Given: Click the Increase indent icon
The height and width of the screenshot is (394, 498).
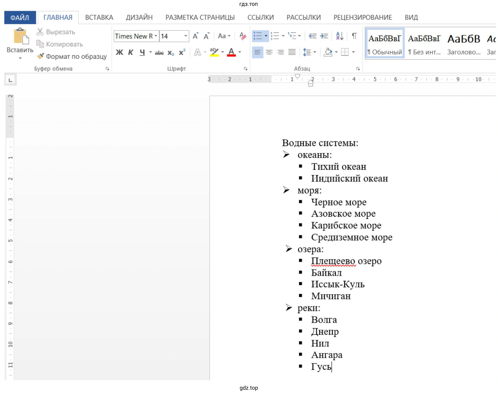Looking at the screenshot, I should pyautogui.click(x=324, y=36).
